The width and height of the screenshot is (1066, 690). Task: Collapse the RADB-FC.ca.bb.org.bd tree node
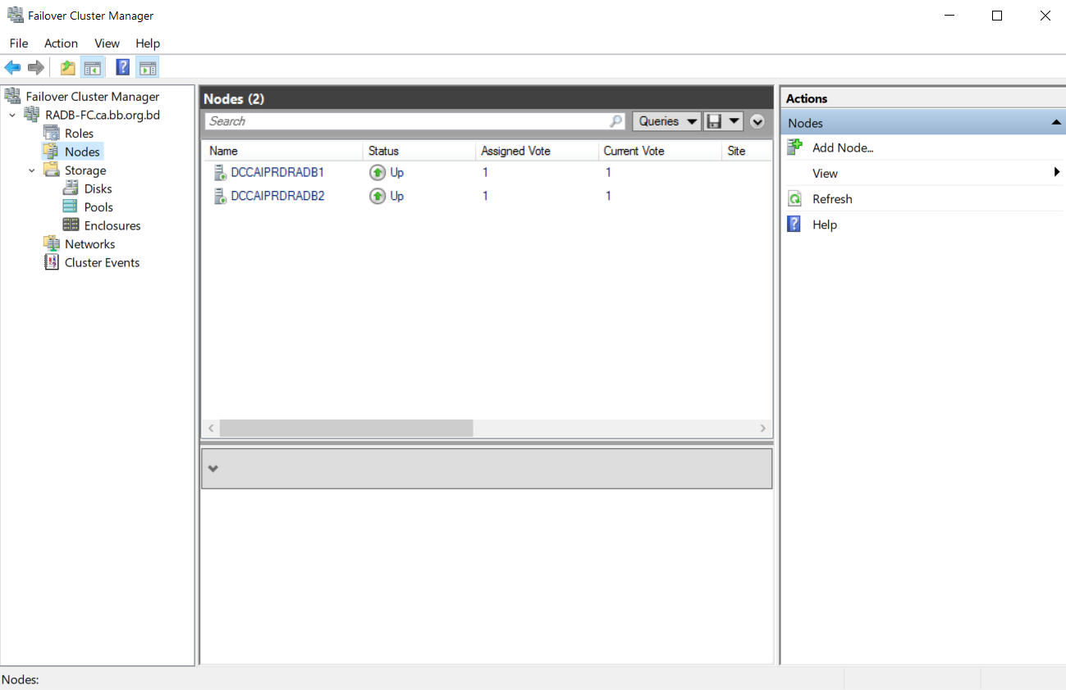(12, 115)
